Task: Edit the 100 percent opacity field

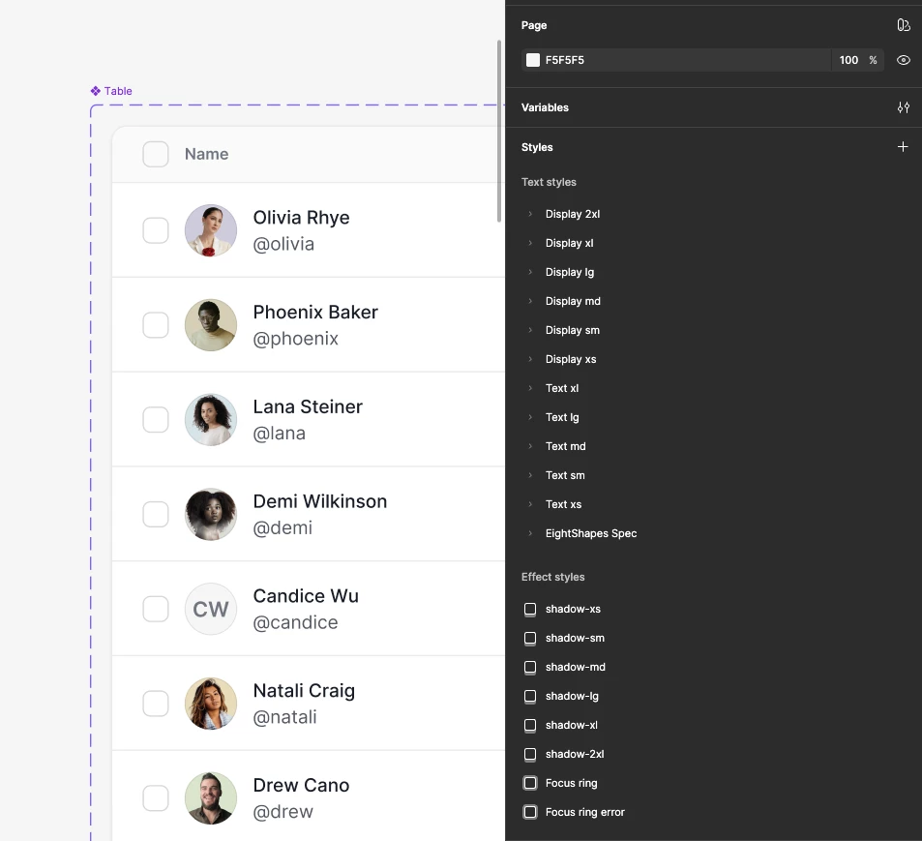Action: tap(858, 60)
